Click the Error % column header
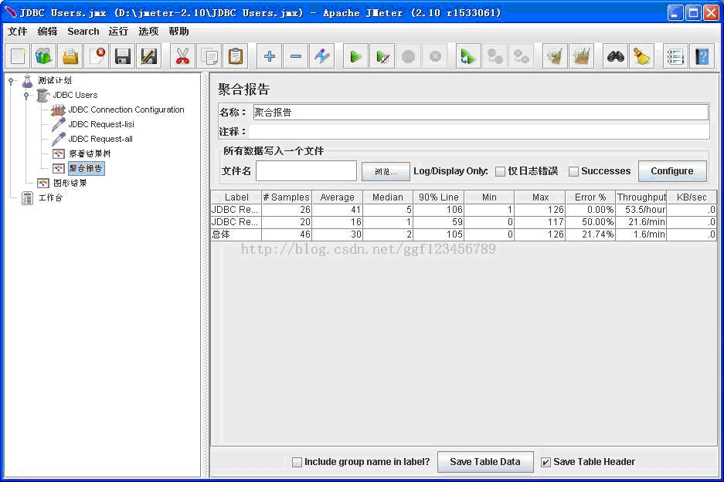This screenshot has height=482, width=724. pyautogui.click(x=590, y=197)
